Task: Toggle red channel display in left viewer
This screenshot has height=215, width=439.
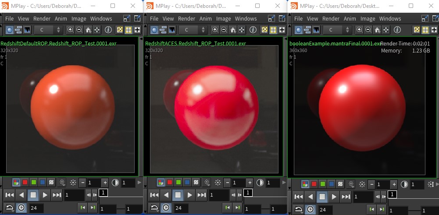Action: point(24,183)
